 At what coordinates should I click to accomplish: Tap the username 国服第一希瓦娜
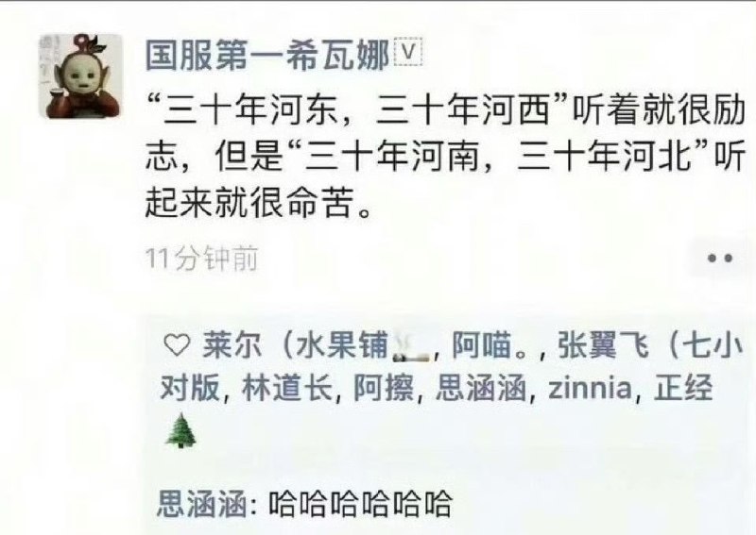point(267,56)
